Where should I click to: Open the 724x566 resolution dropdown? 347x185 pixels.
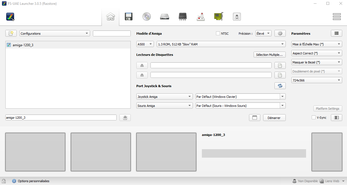click(317, 80)
